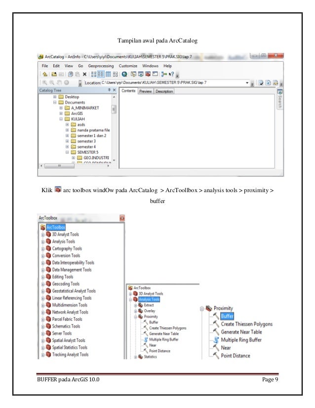Open the Search window toolbar icon
The image size is (315, 408).
[x=141, y=74]
